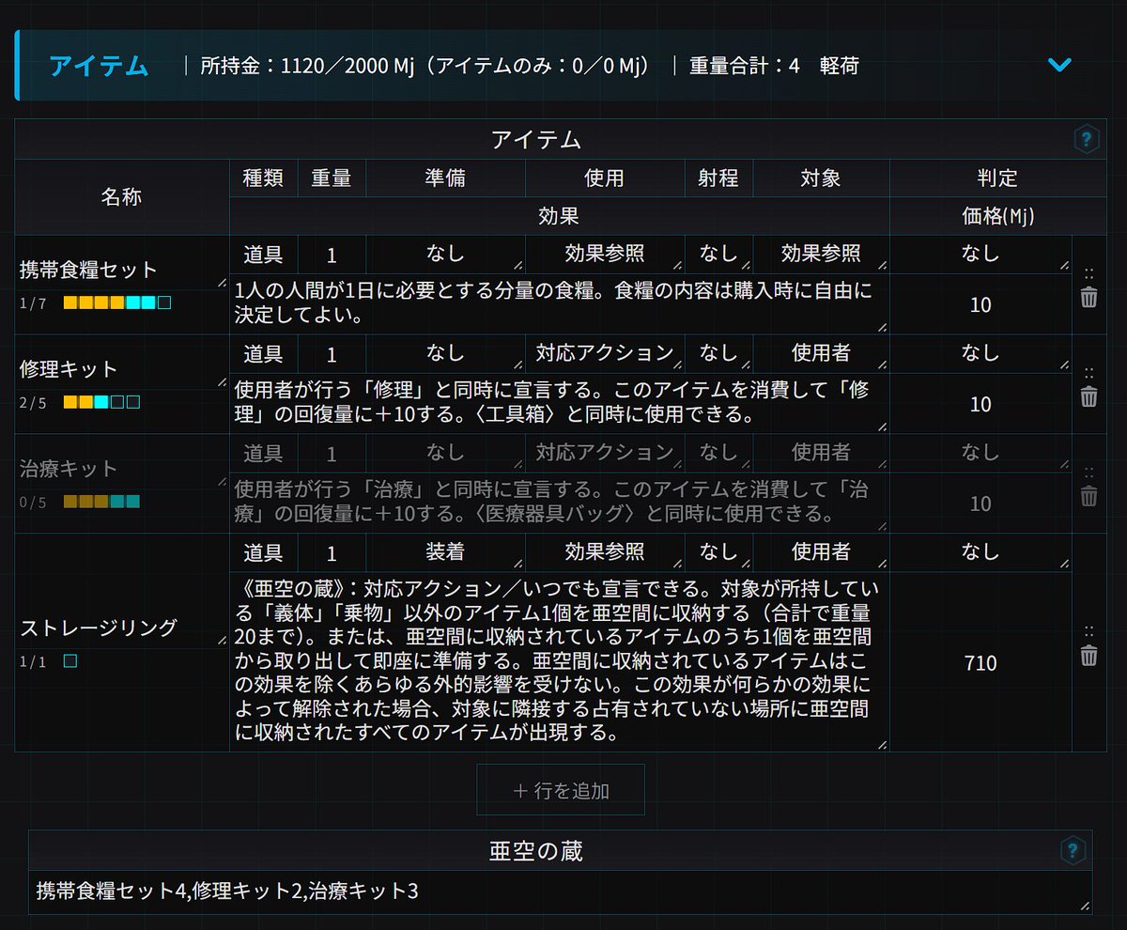
Task: Open the help icon beside the アイテム table title
Action: [x=1086, y=140]
